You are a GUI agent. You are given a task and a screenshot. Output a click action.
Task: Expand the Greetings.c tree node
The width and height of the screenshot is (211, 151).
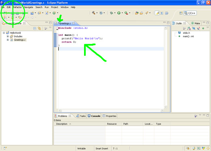tap(8, 40)
